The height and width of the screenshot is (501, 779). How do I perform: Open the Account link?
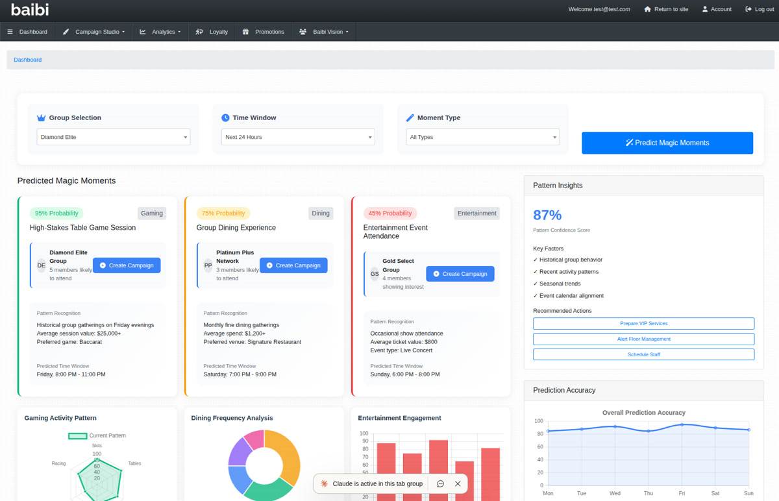[x=717, y=9]
